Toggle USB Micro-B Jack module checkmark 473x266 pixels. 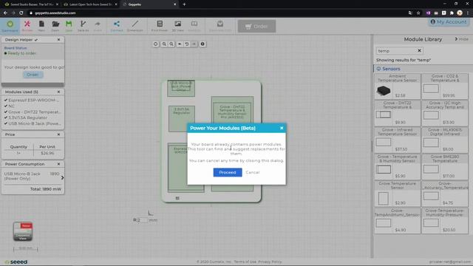[x=6, y=123]
